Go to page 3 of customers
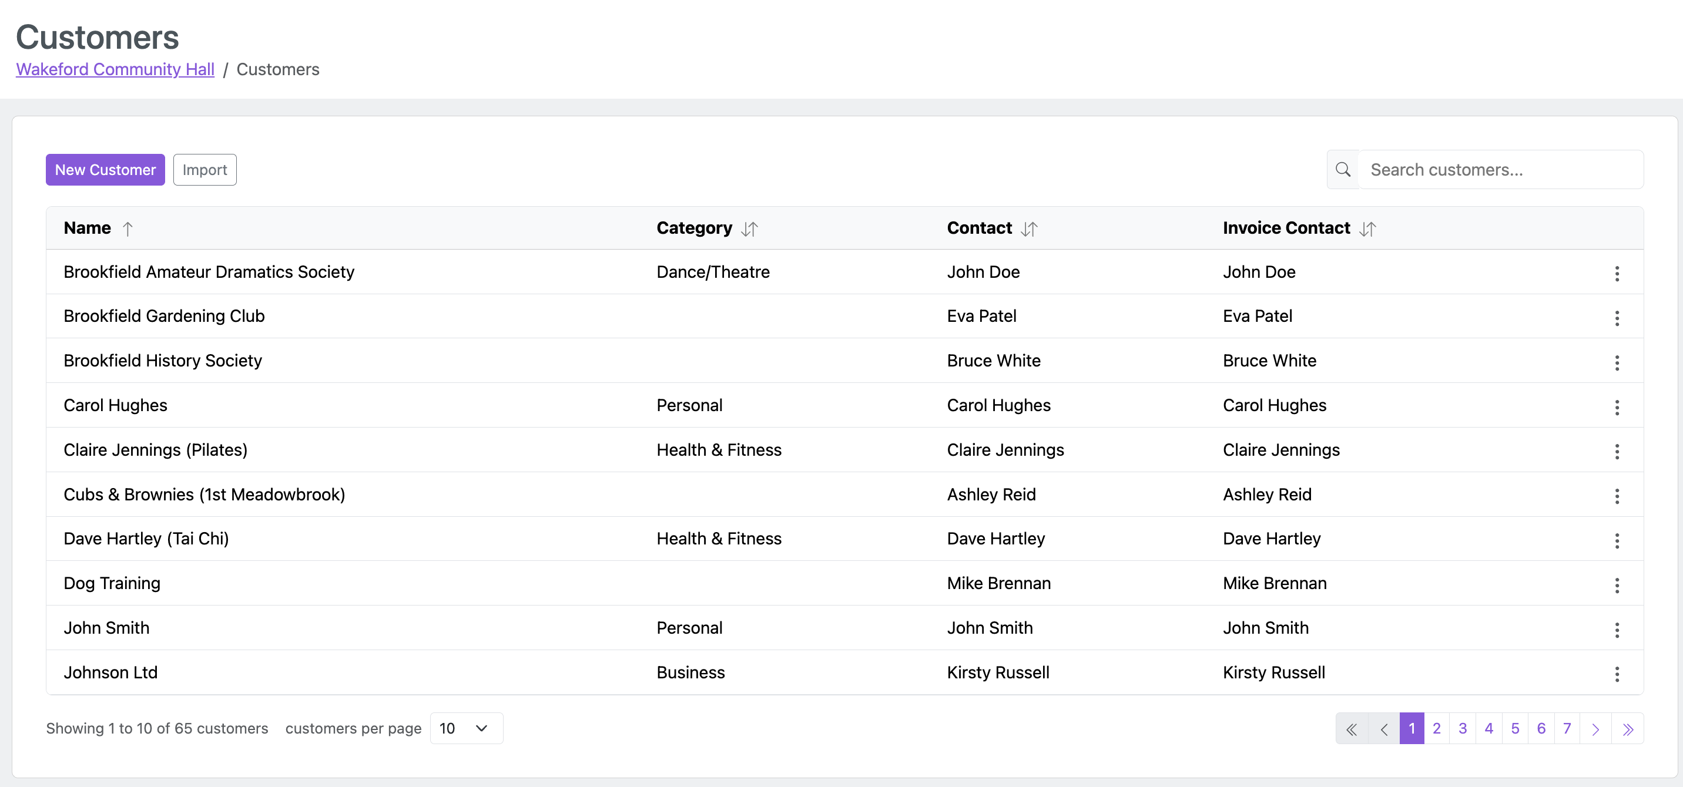The width and height of the screenshot is (1683, 787). 1462,728
